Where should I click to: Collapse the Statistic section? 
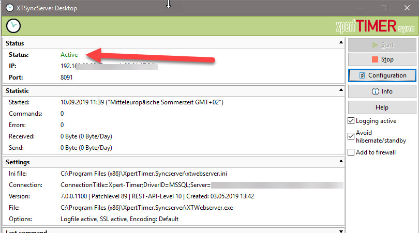[341, 90]
